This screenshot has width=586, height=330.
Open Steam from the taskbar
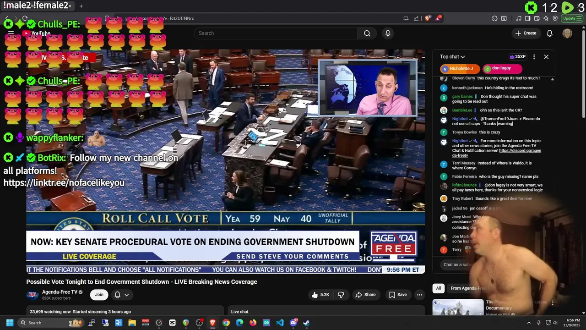click(x=307, y=323)
